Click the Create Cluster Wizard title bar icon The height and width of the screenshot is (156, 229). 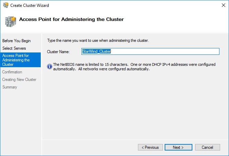pos(5,5)
